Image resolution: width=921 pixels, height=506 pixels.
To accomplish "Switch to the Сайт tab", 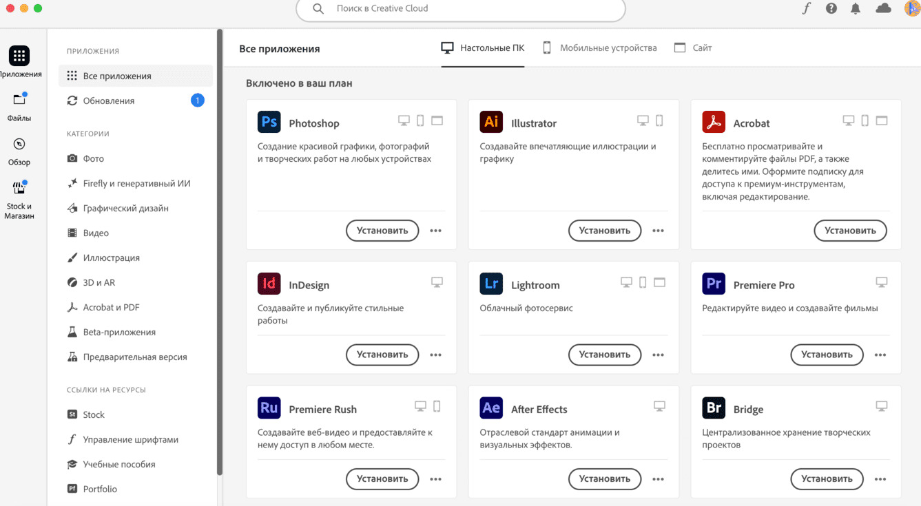I will pos(693,48).
